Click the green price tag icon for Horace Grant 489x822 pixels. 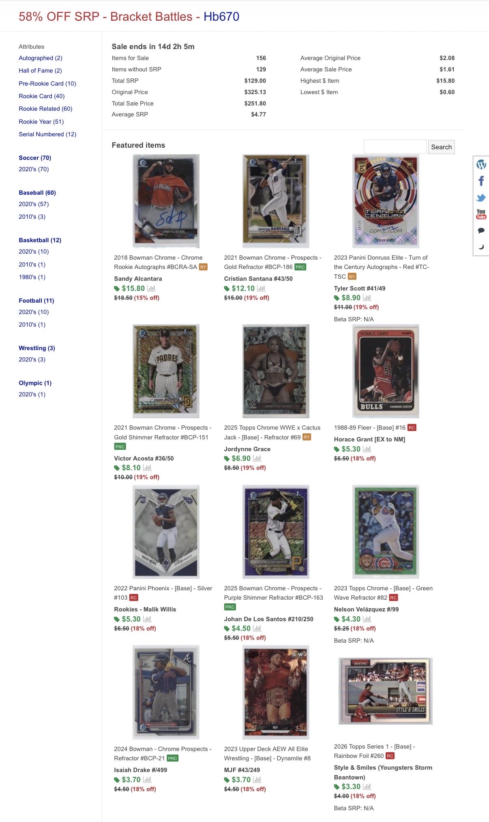tap(337, 449)
